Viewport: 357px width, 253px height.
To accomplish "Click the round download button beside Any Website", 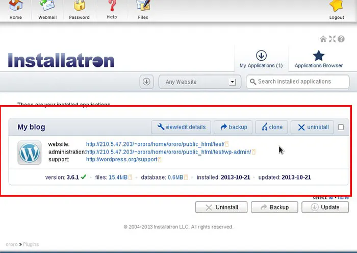I will click(x=146, y=82).
